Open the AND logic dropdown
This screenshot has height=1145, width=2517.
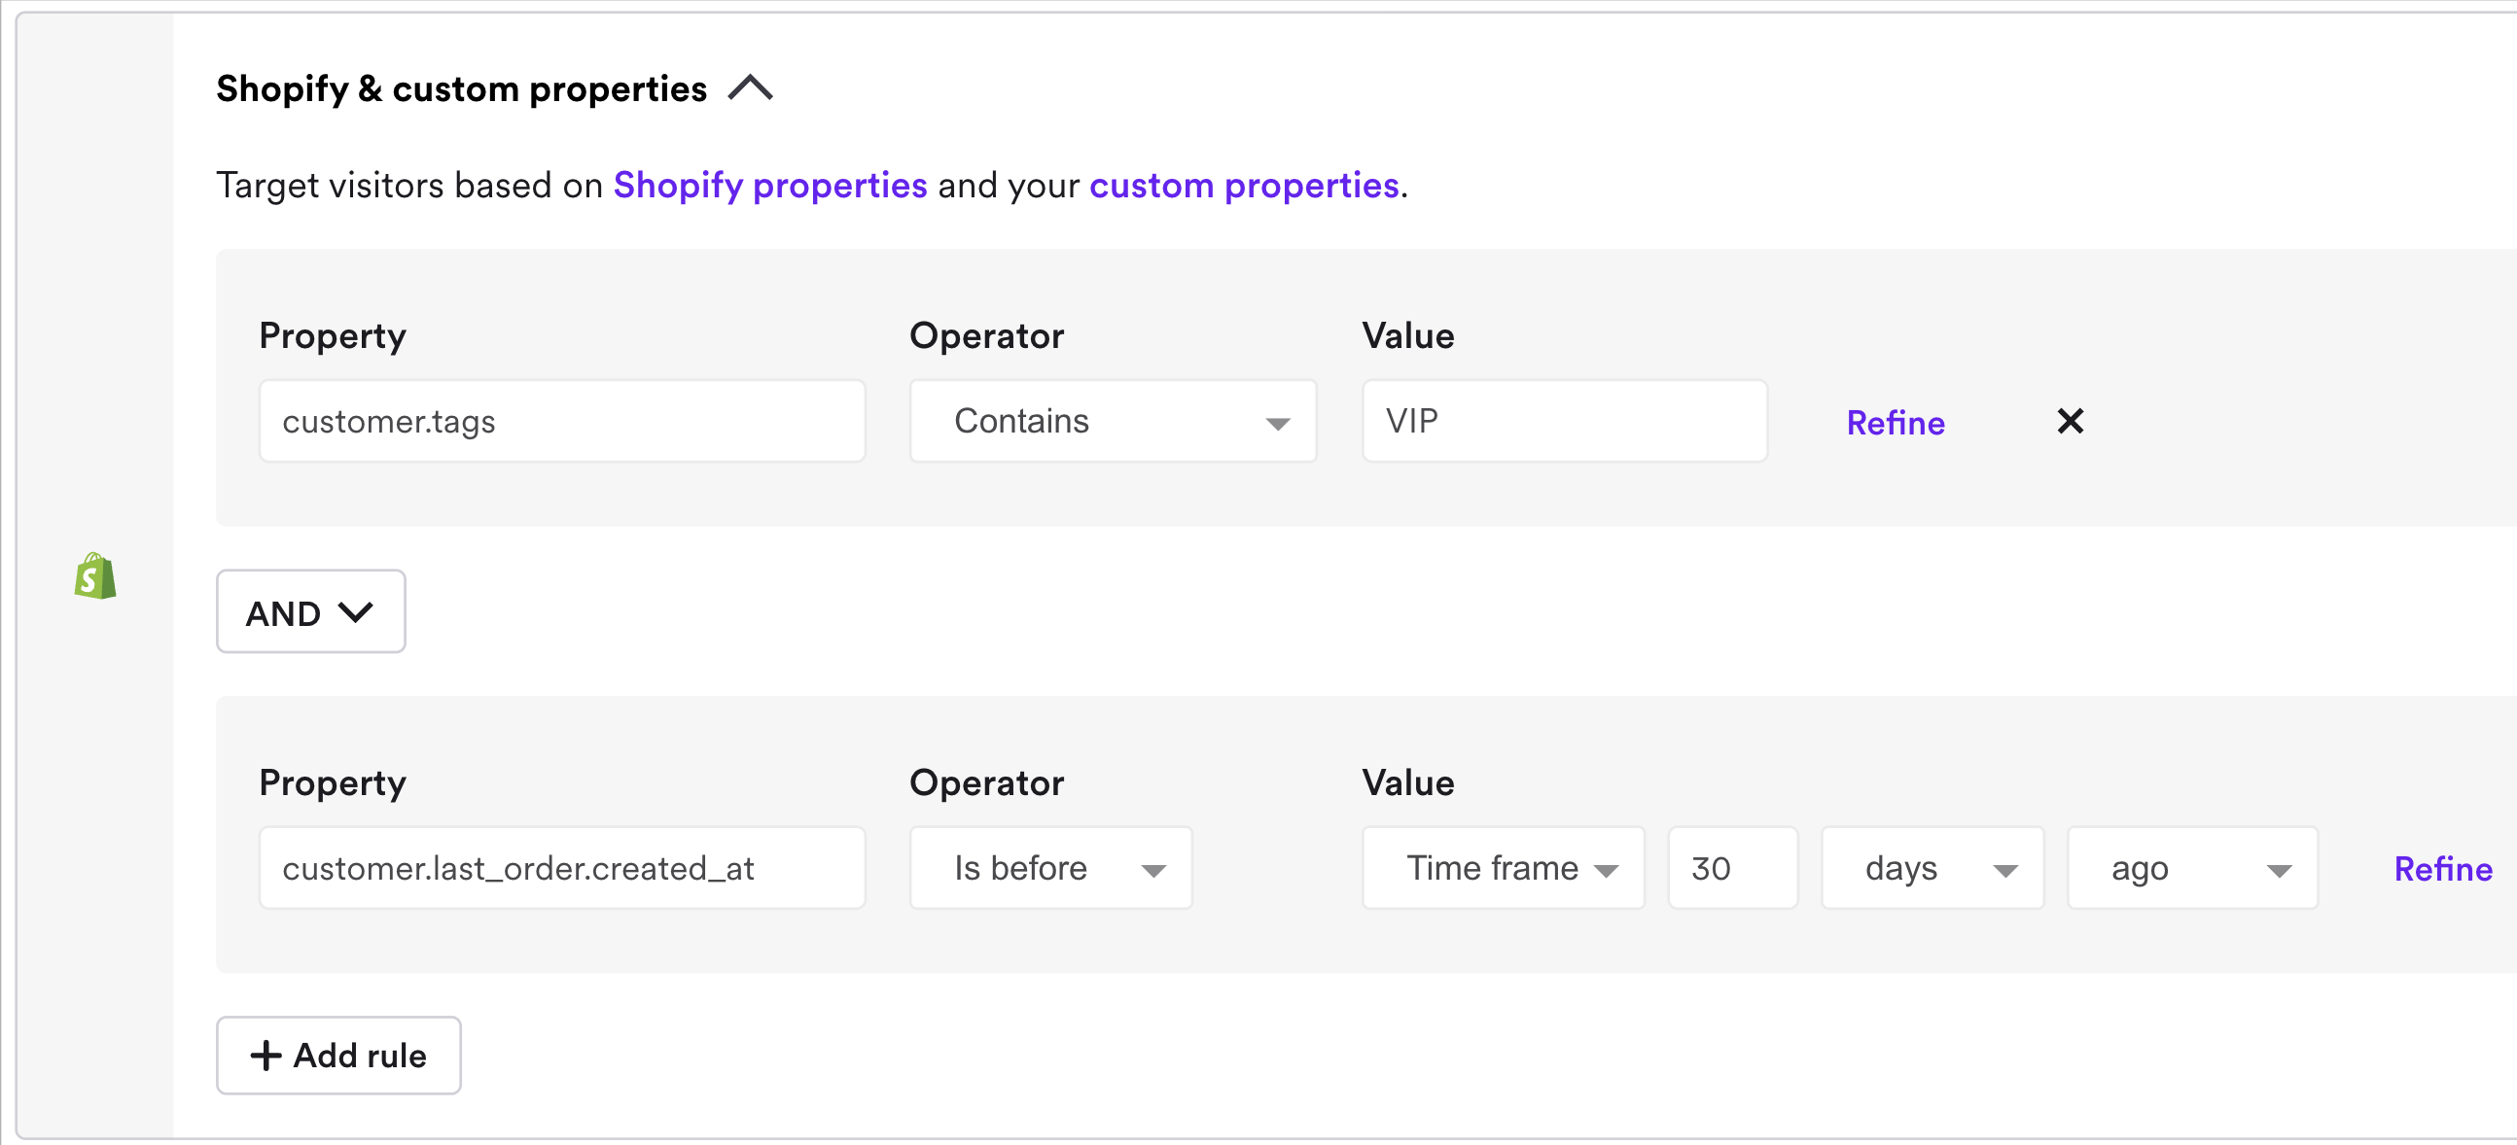[309, 611]
